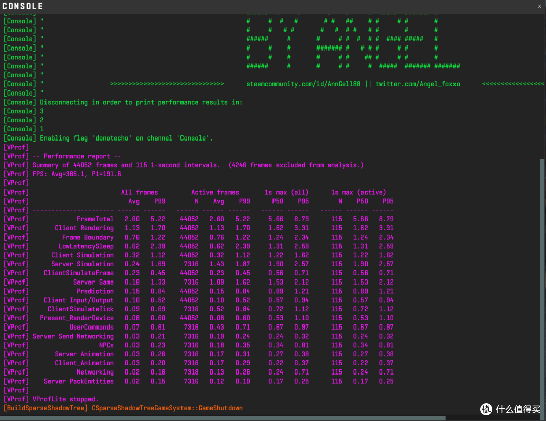Click Server Simulation Active frames Avg 1.43
Image resolution: width=546 pixels, height=421 pixels.
pyautogui.click(x=216, y=264)
